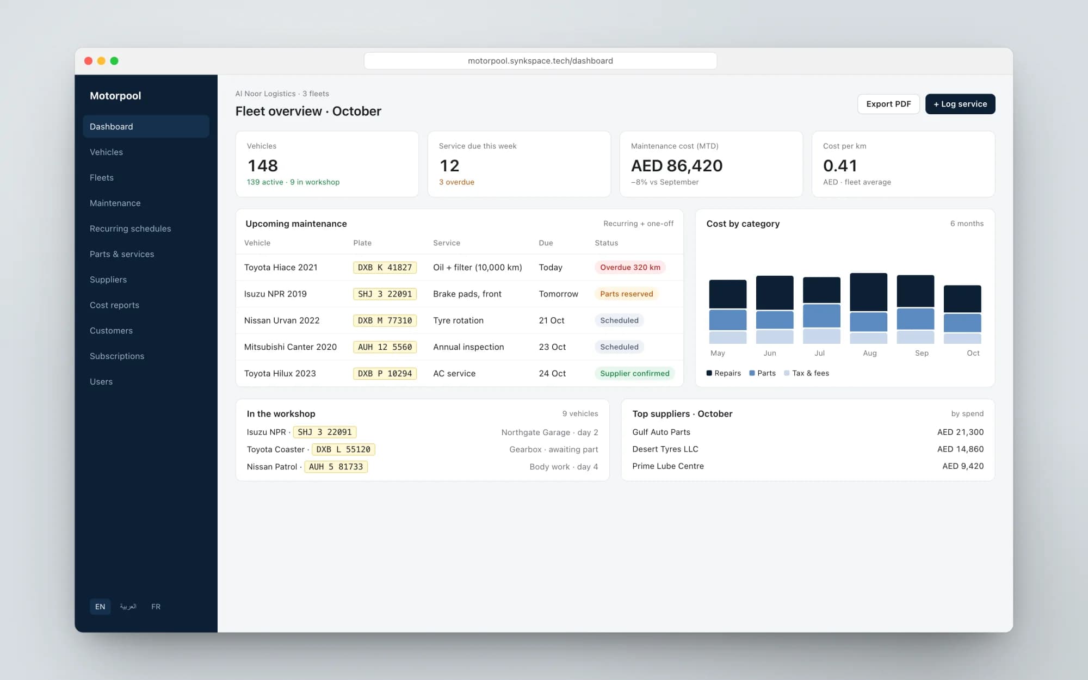Switch language to Arabic
This screenshot has width=1088, height=680.
pyautogui.click(x=128, y=607)
